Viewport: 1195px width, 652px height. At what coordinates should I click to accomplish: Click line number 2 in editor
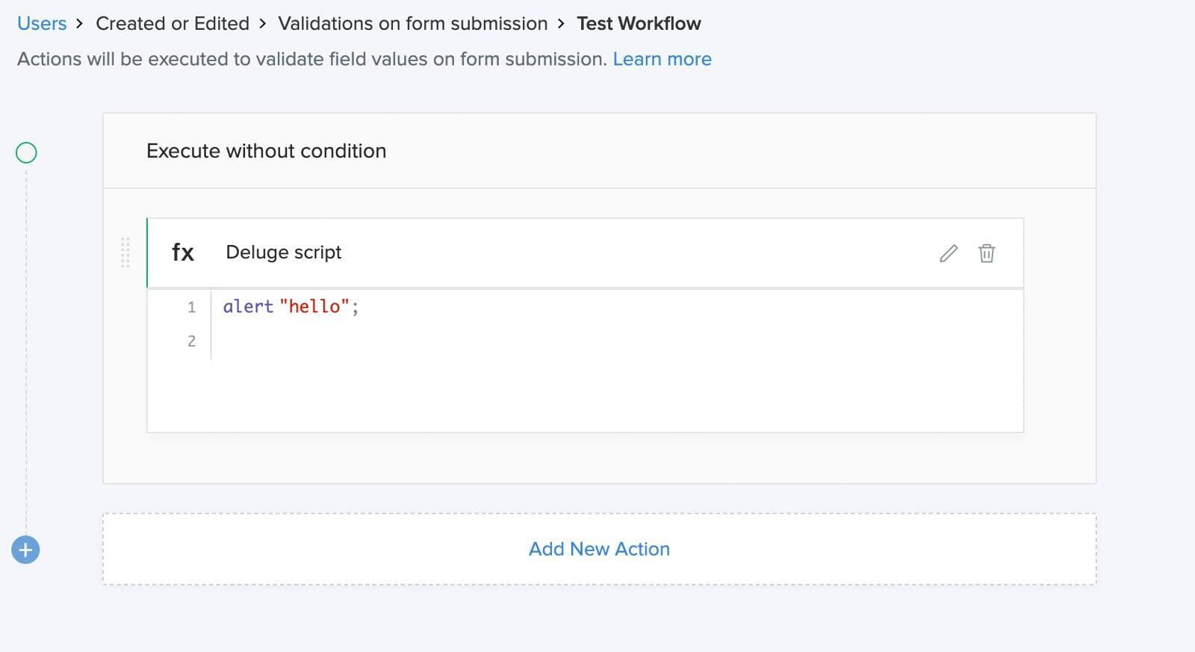click(192, 341)
